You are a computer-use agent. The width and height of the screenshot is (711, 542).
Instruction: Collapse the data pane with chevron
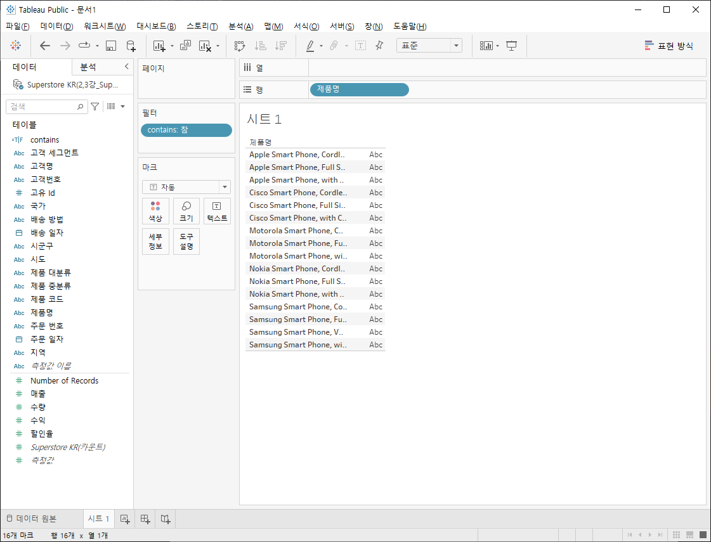tap(126, 67)
